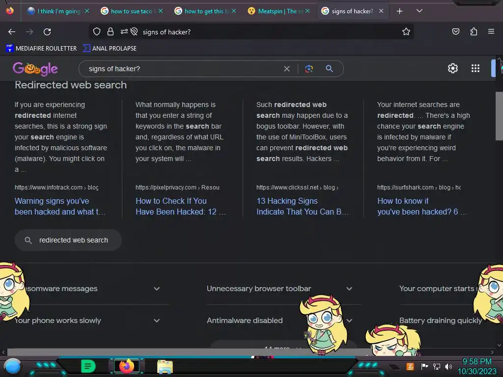
Task: Close the 'signs of hacker?' tab
Action: coord(381,11)
